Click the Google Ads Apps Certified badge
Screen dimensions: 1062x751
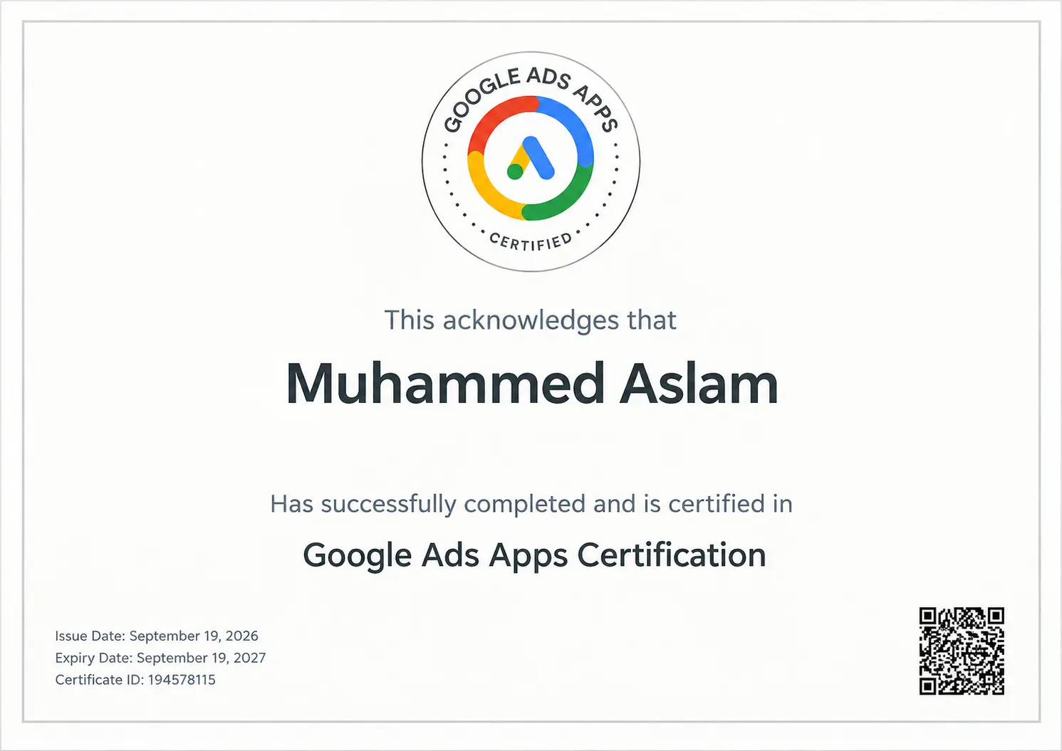click(531, 162)
